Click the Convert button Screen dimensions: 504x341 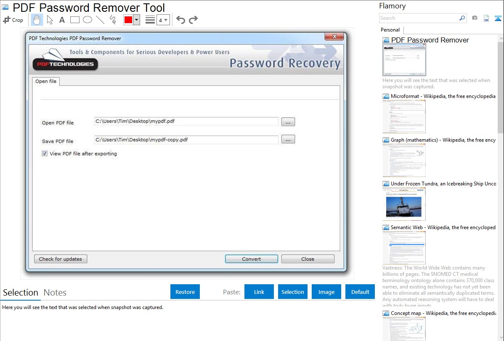click(251, 259)
